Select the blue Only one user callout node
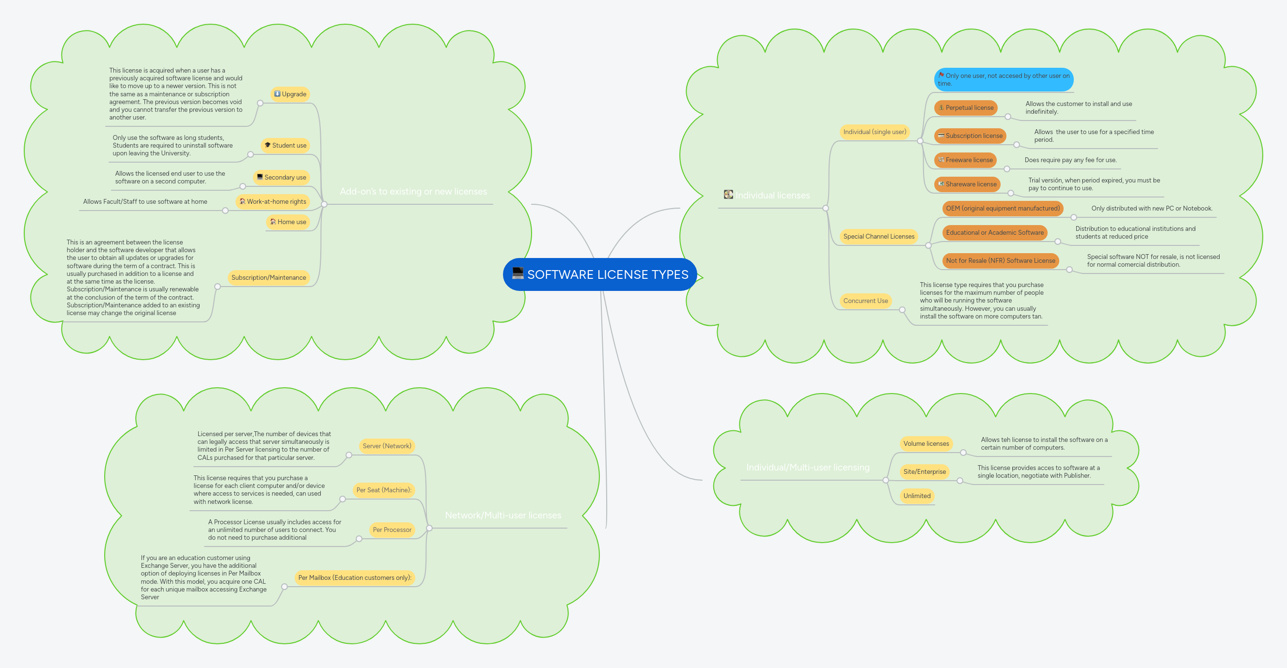 1003,80
